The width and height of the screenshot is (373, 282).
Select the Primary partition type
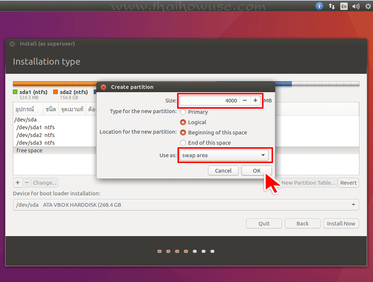coord(194,112)
